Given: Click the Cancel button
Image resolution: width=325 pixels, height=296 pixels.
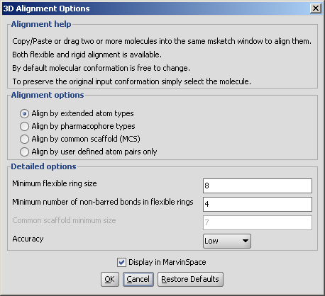Looking at the screenshot, I should point(138,279).
